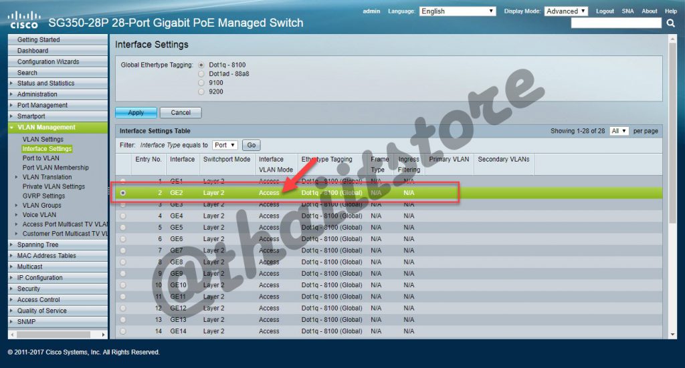Open the Display Mode dropdown
This screenshot has height=368, width=685.
tap(566, 11)
